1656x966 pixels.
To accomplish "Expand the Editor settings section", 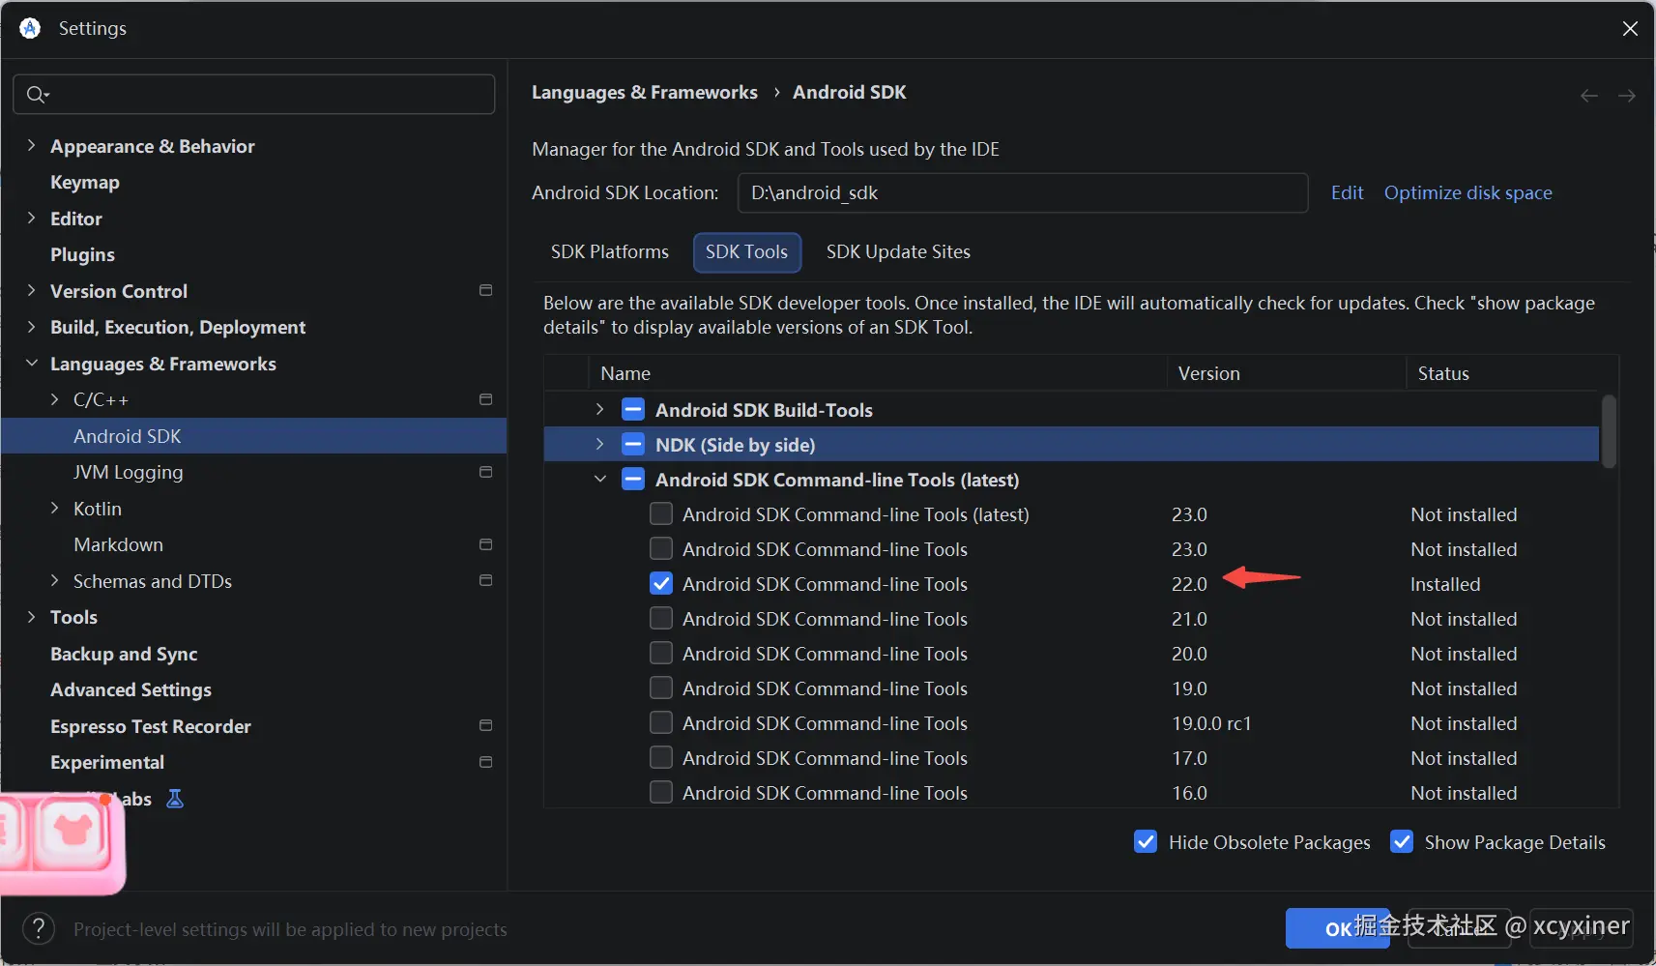I will pos(31,218).
